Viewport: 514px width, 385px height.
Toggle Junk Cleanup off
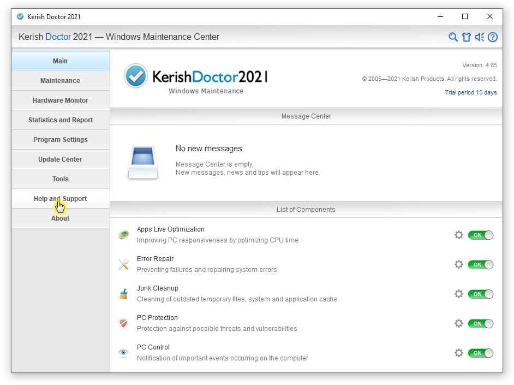pyautogui.click(x=480, y=294)
